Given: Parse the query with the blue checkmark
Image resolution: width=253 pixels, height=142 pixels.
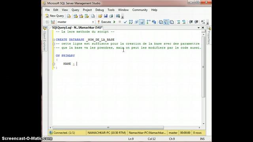Looking at the screenshot, I should point(125,22).
